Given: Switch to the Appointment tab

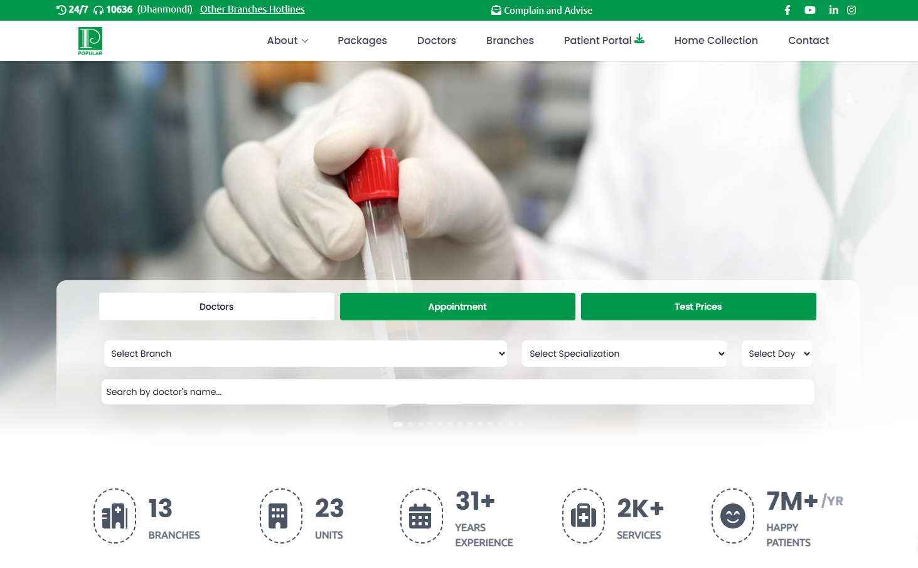Looking at the screenshot, I should pyautogui.click(x=457, y=307).
